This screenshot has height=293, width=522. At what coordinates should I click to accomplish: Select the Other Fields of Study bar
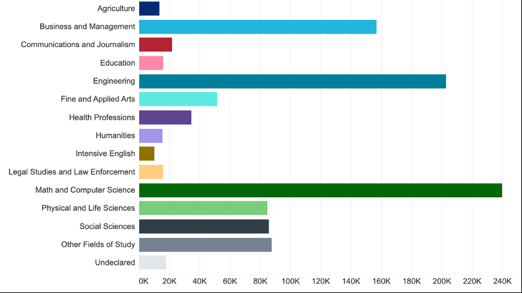(205, 245)
